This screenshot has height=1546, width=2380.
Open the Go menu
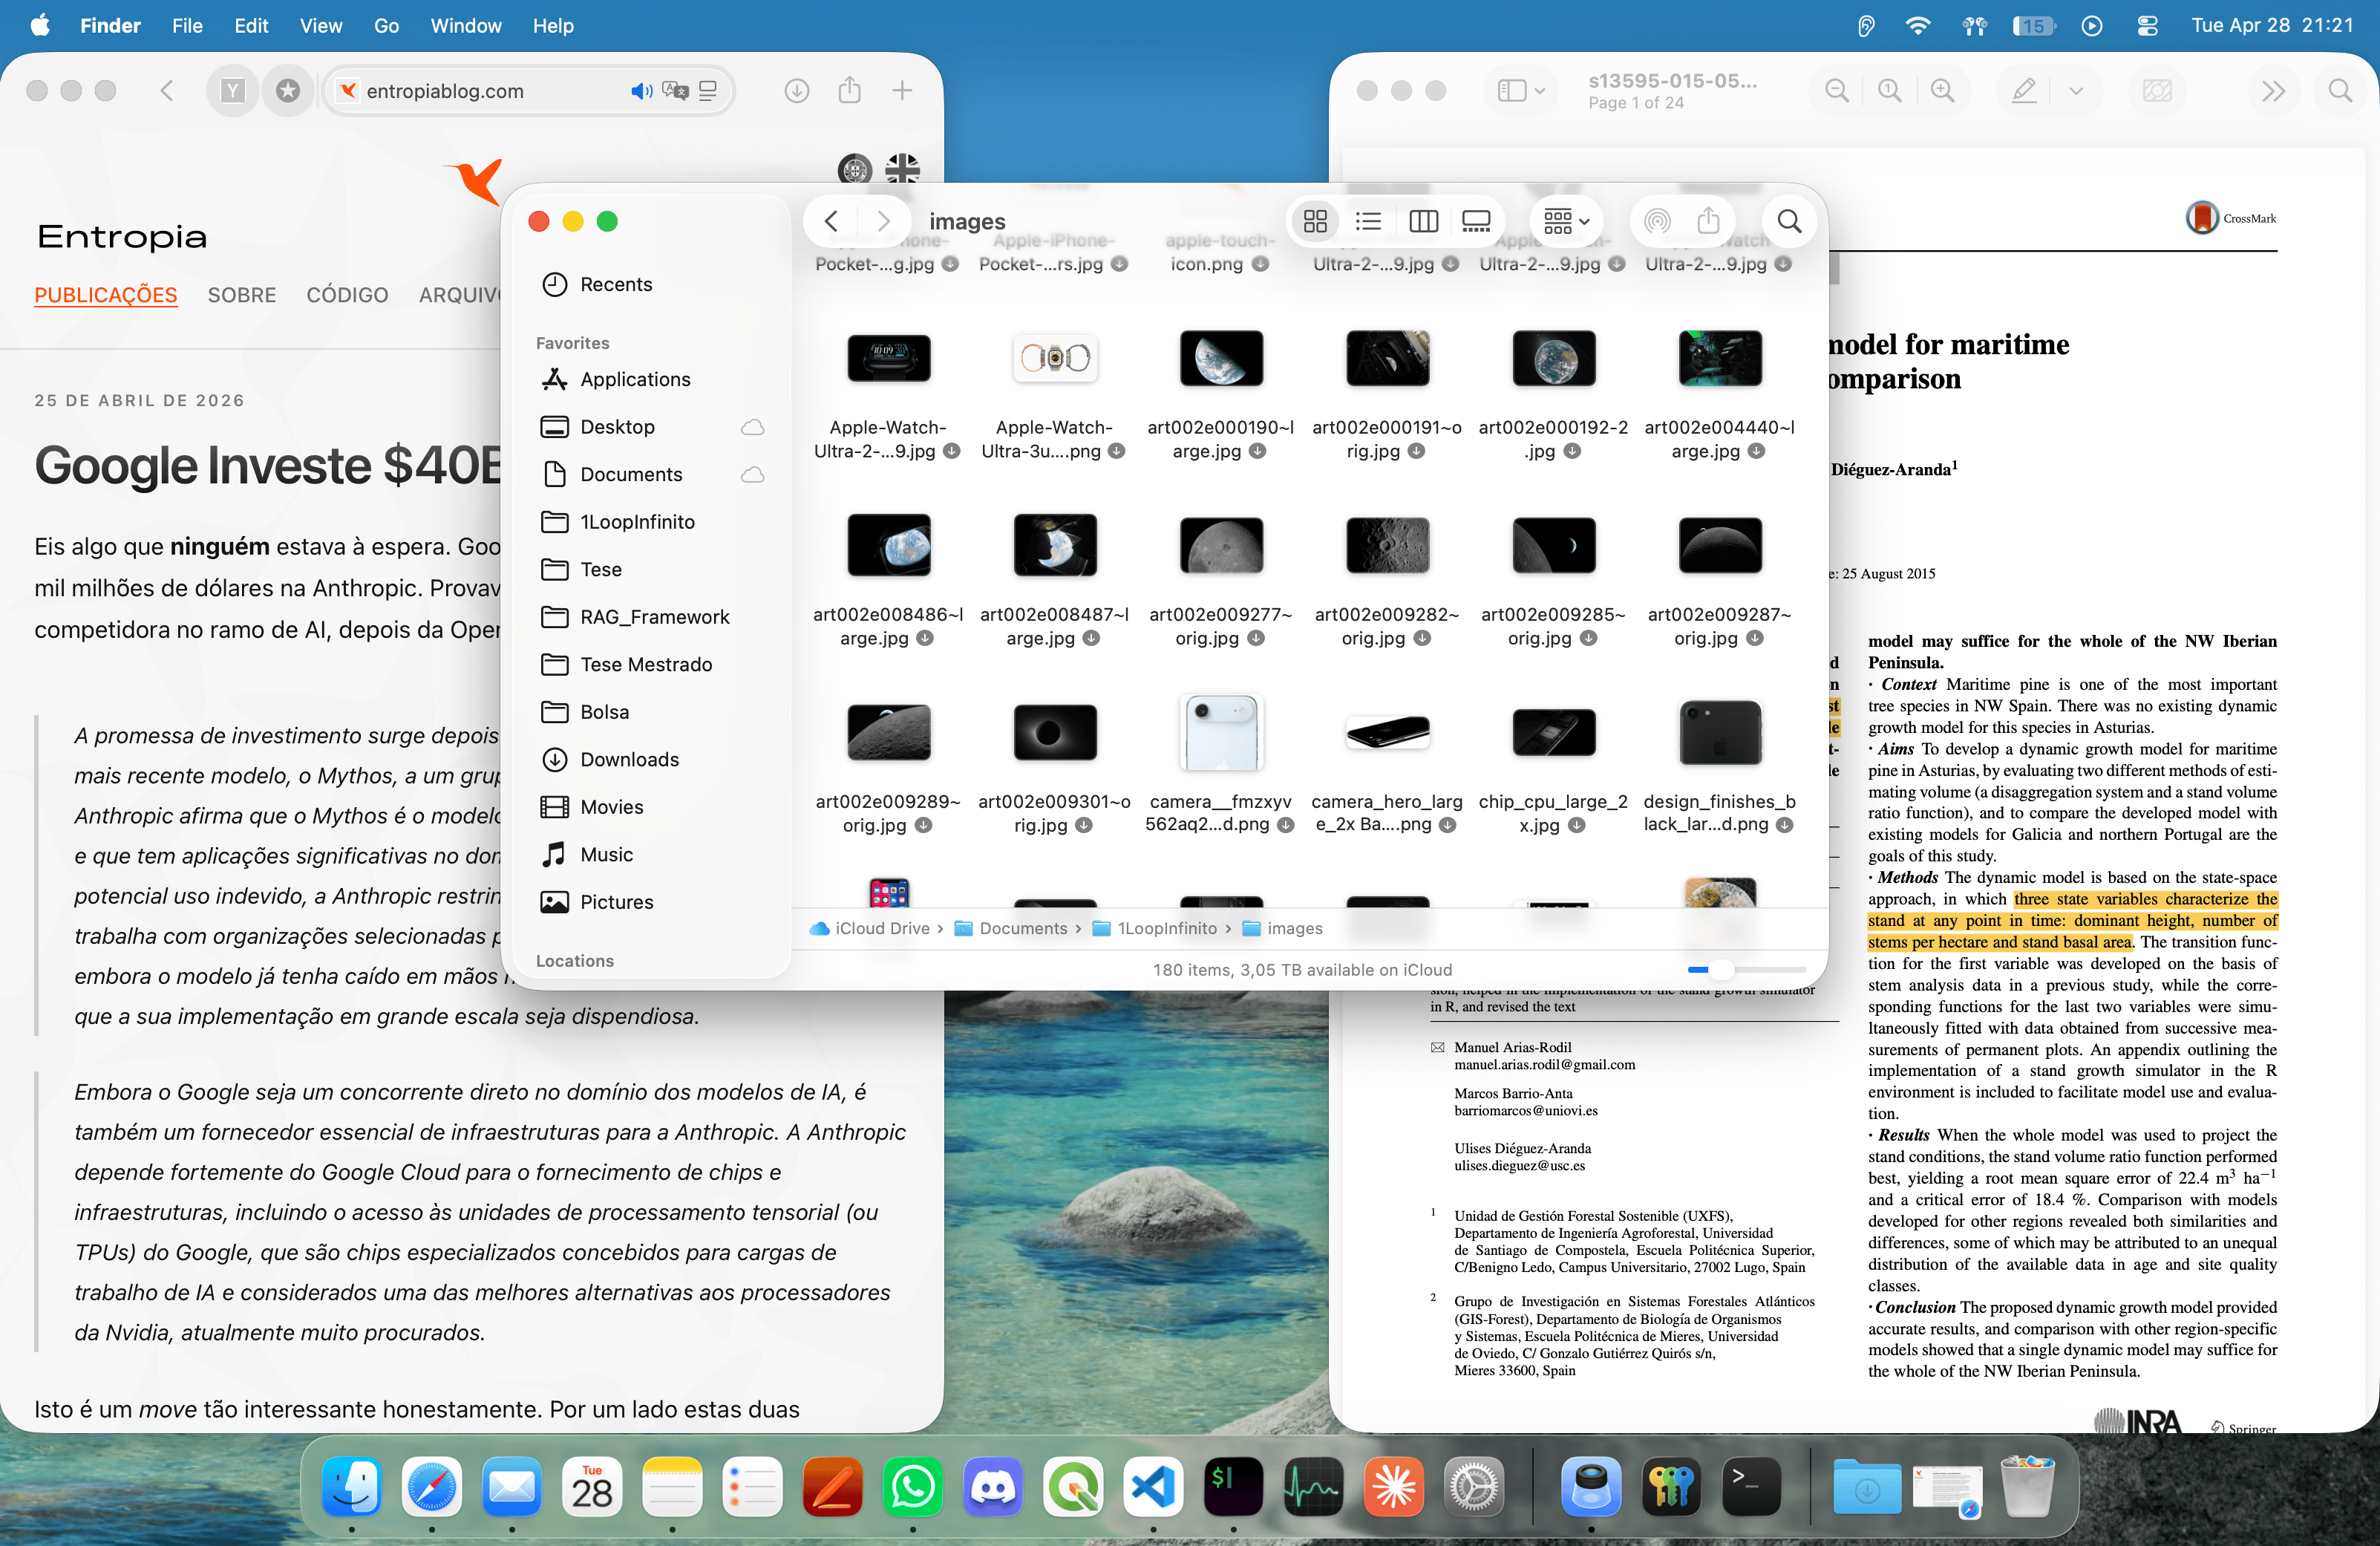pyautogui.click(x=386, y=26)
